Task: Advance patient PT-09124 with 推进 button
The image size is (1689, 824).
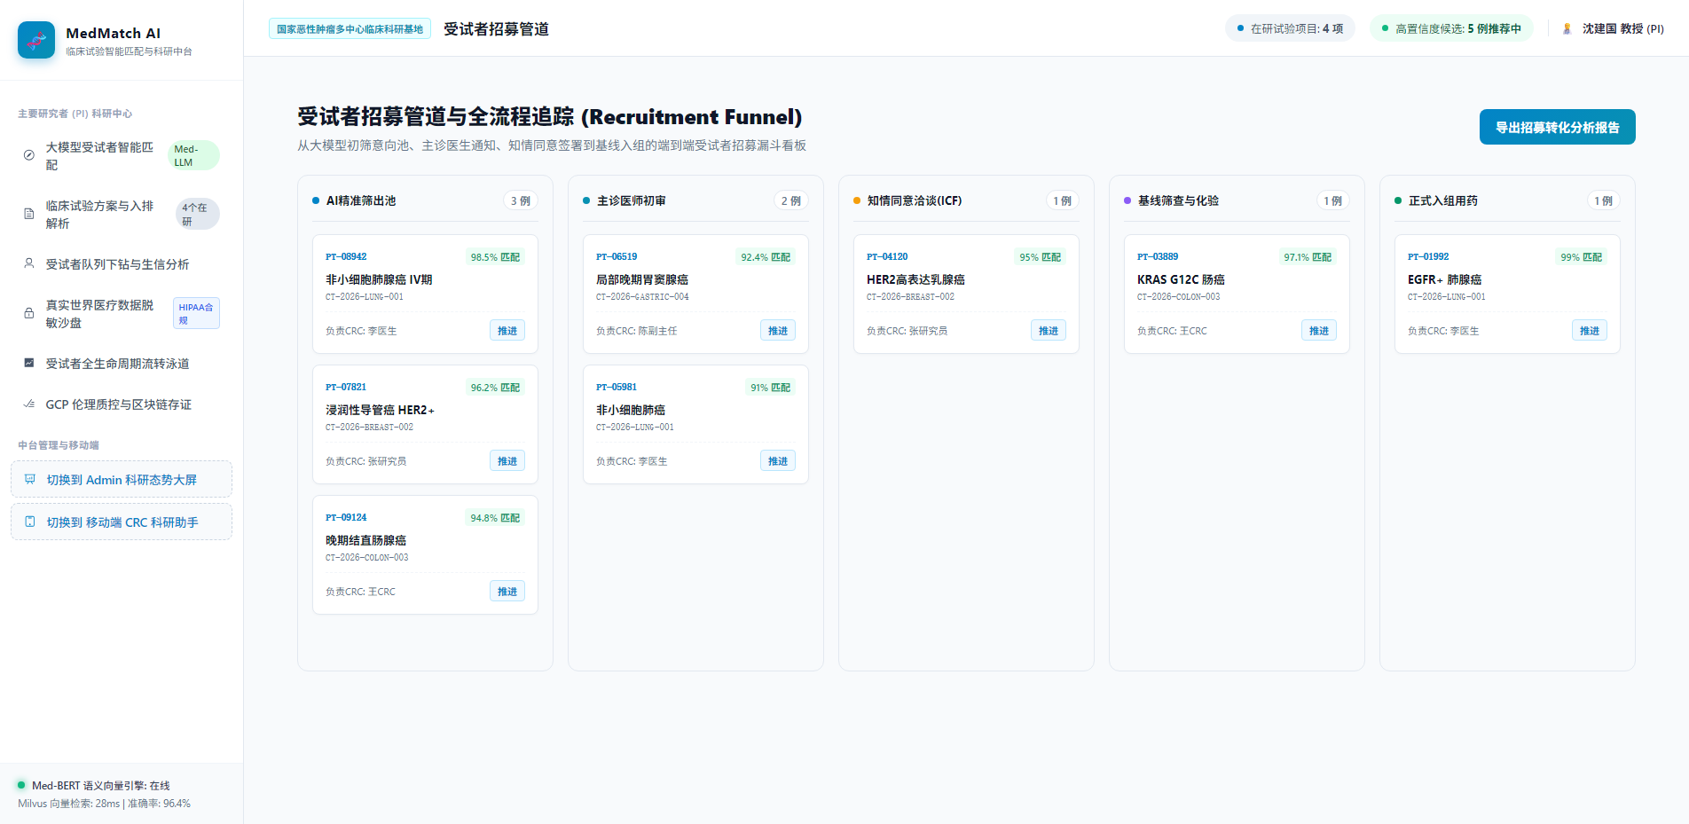Action: [x=507, y=591]
